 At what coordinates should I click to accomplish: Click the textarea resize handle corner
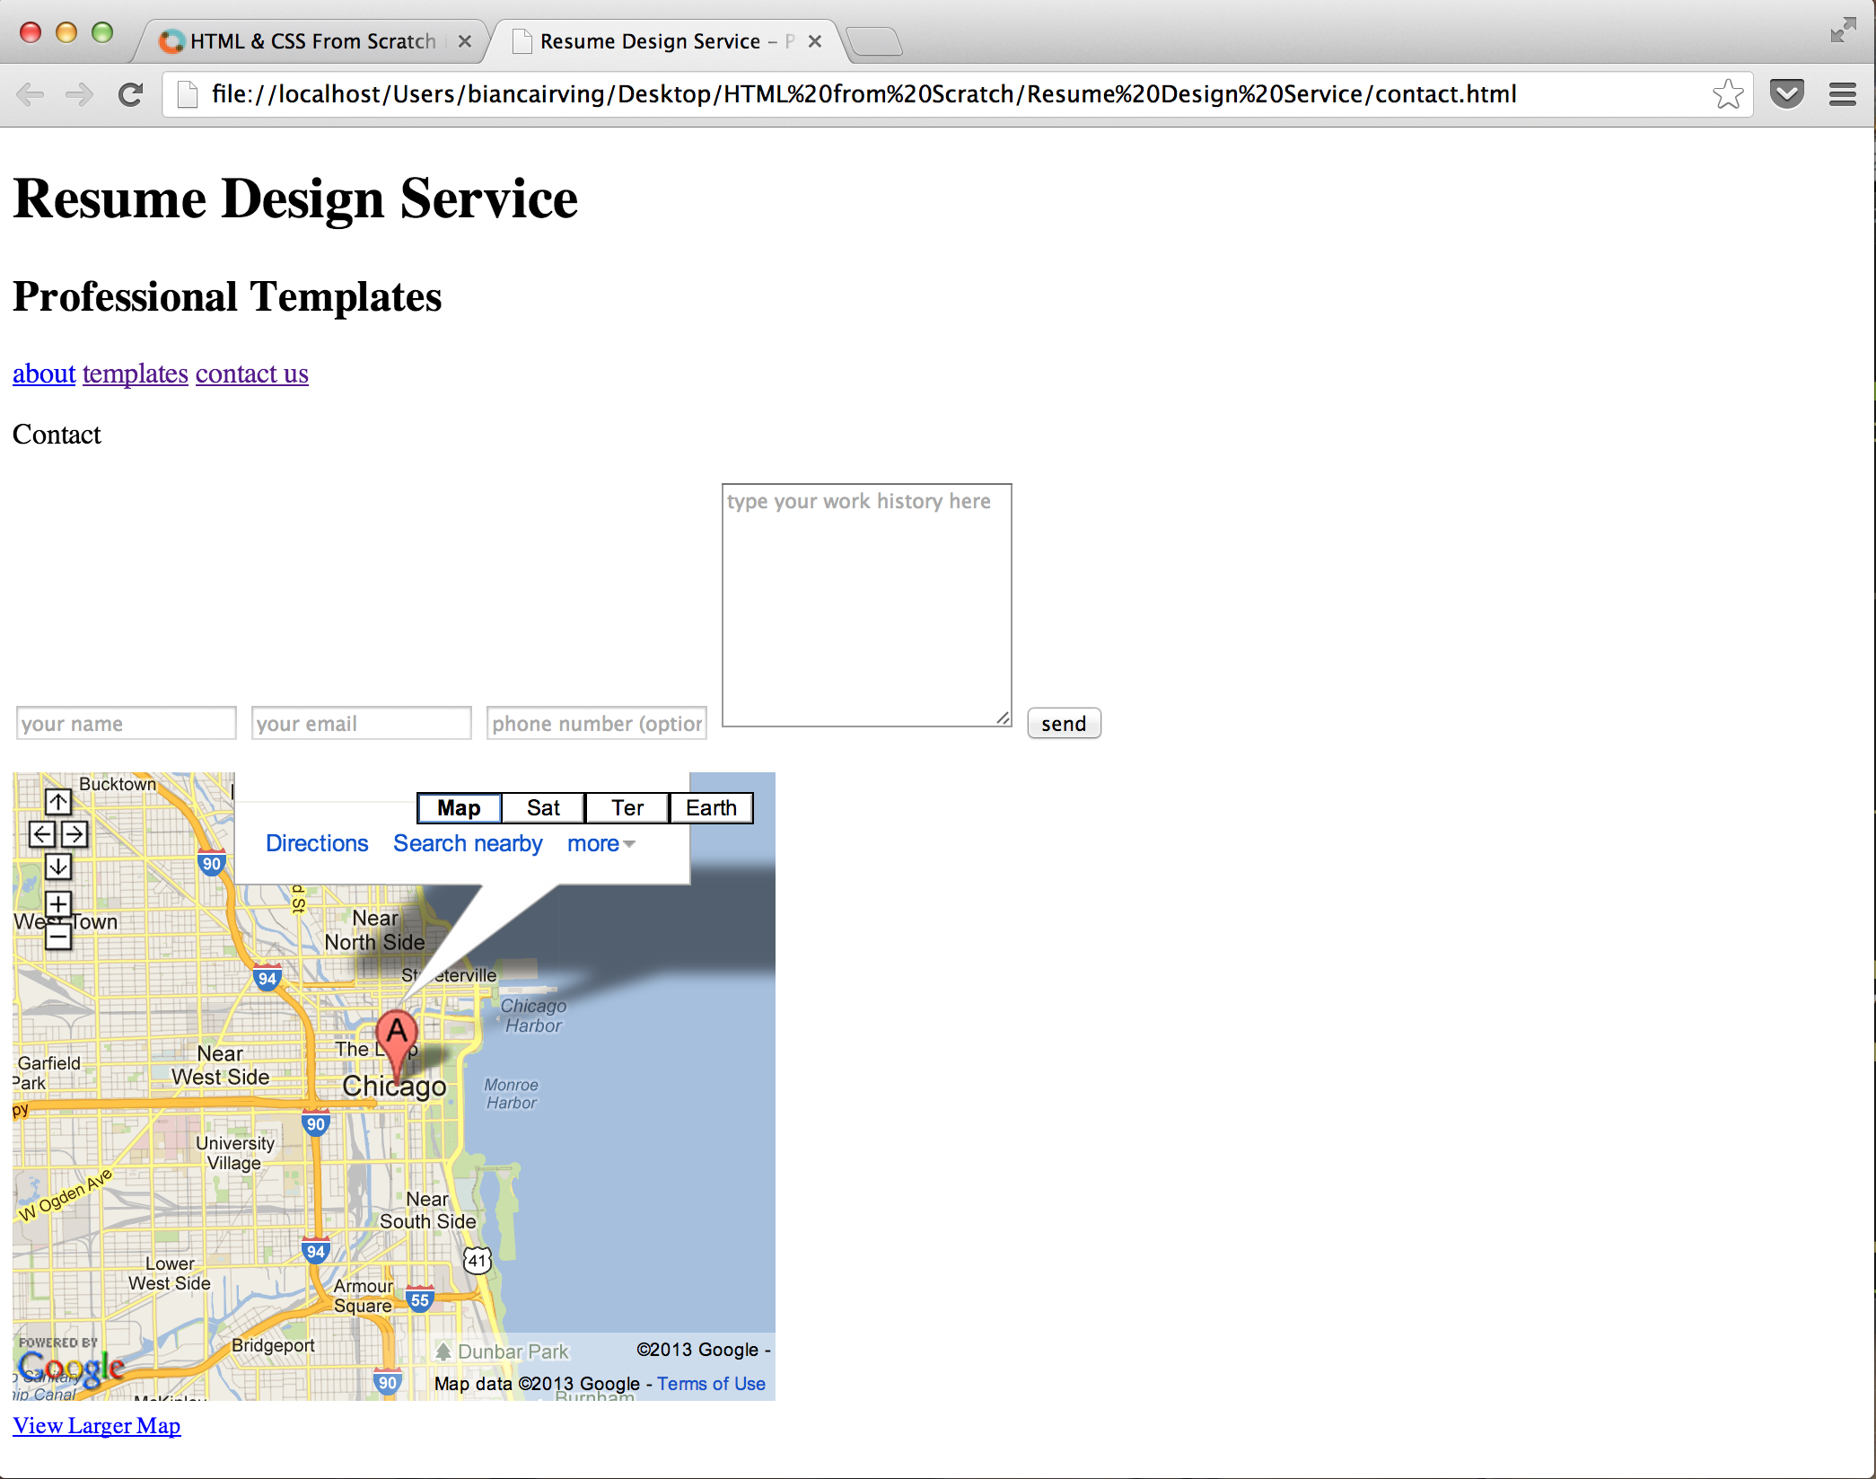click(1004, 718)
